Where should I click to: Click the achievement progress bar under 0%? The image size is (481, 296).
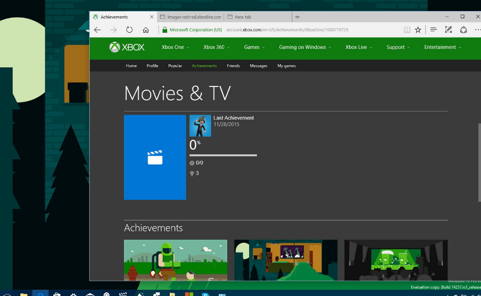coord(223,155)
